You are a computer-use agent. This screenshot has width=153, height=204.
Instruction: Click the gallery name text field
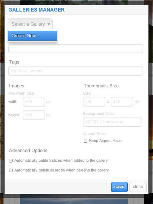tap(76, 49)
